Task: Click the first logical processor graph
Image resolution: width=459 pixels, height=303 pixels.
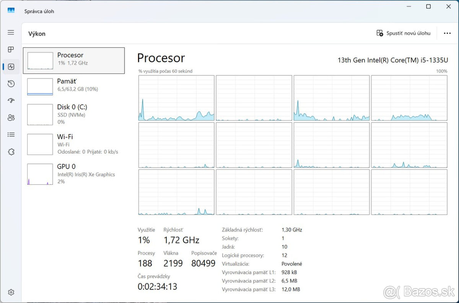Action: click(x=176, y=98)
